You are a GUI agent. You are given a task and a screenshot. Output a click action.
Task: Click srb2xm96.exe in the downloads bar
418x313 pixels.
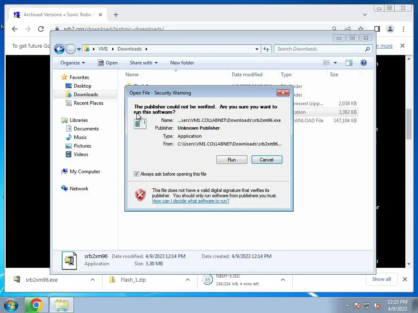click(x=41, y=280)
